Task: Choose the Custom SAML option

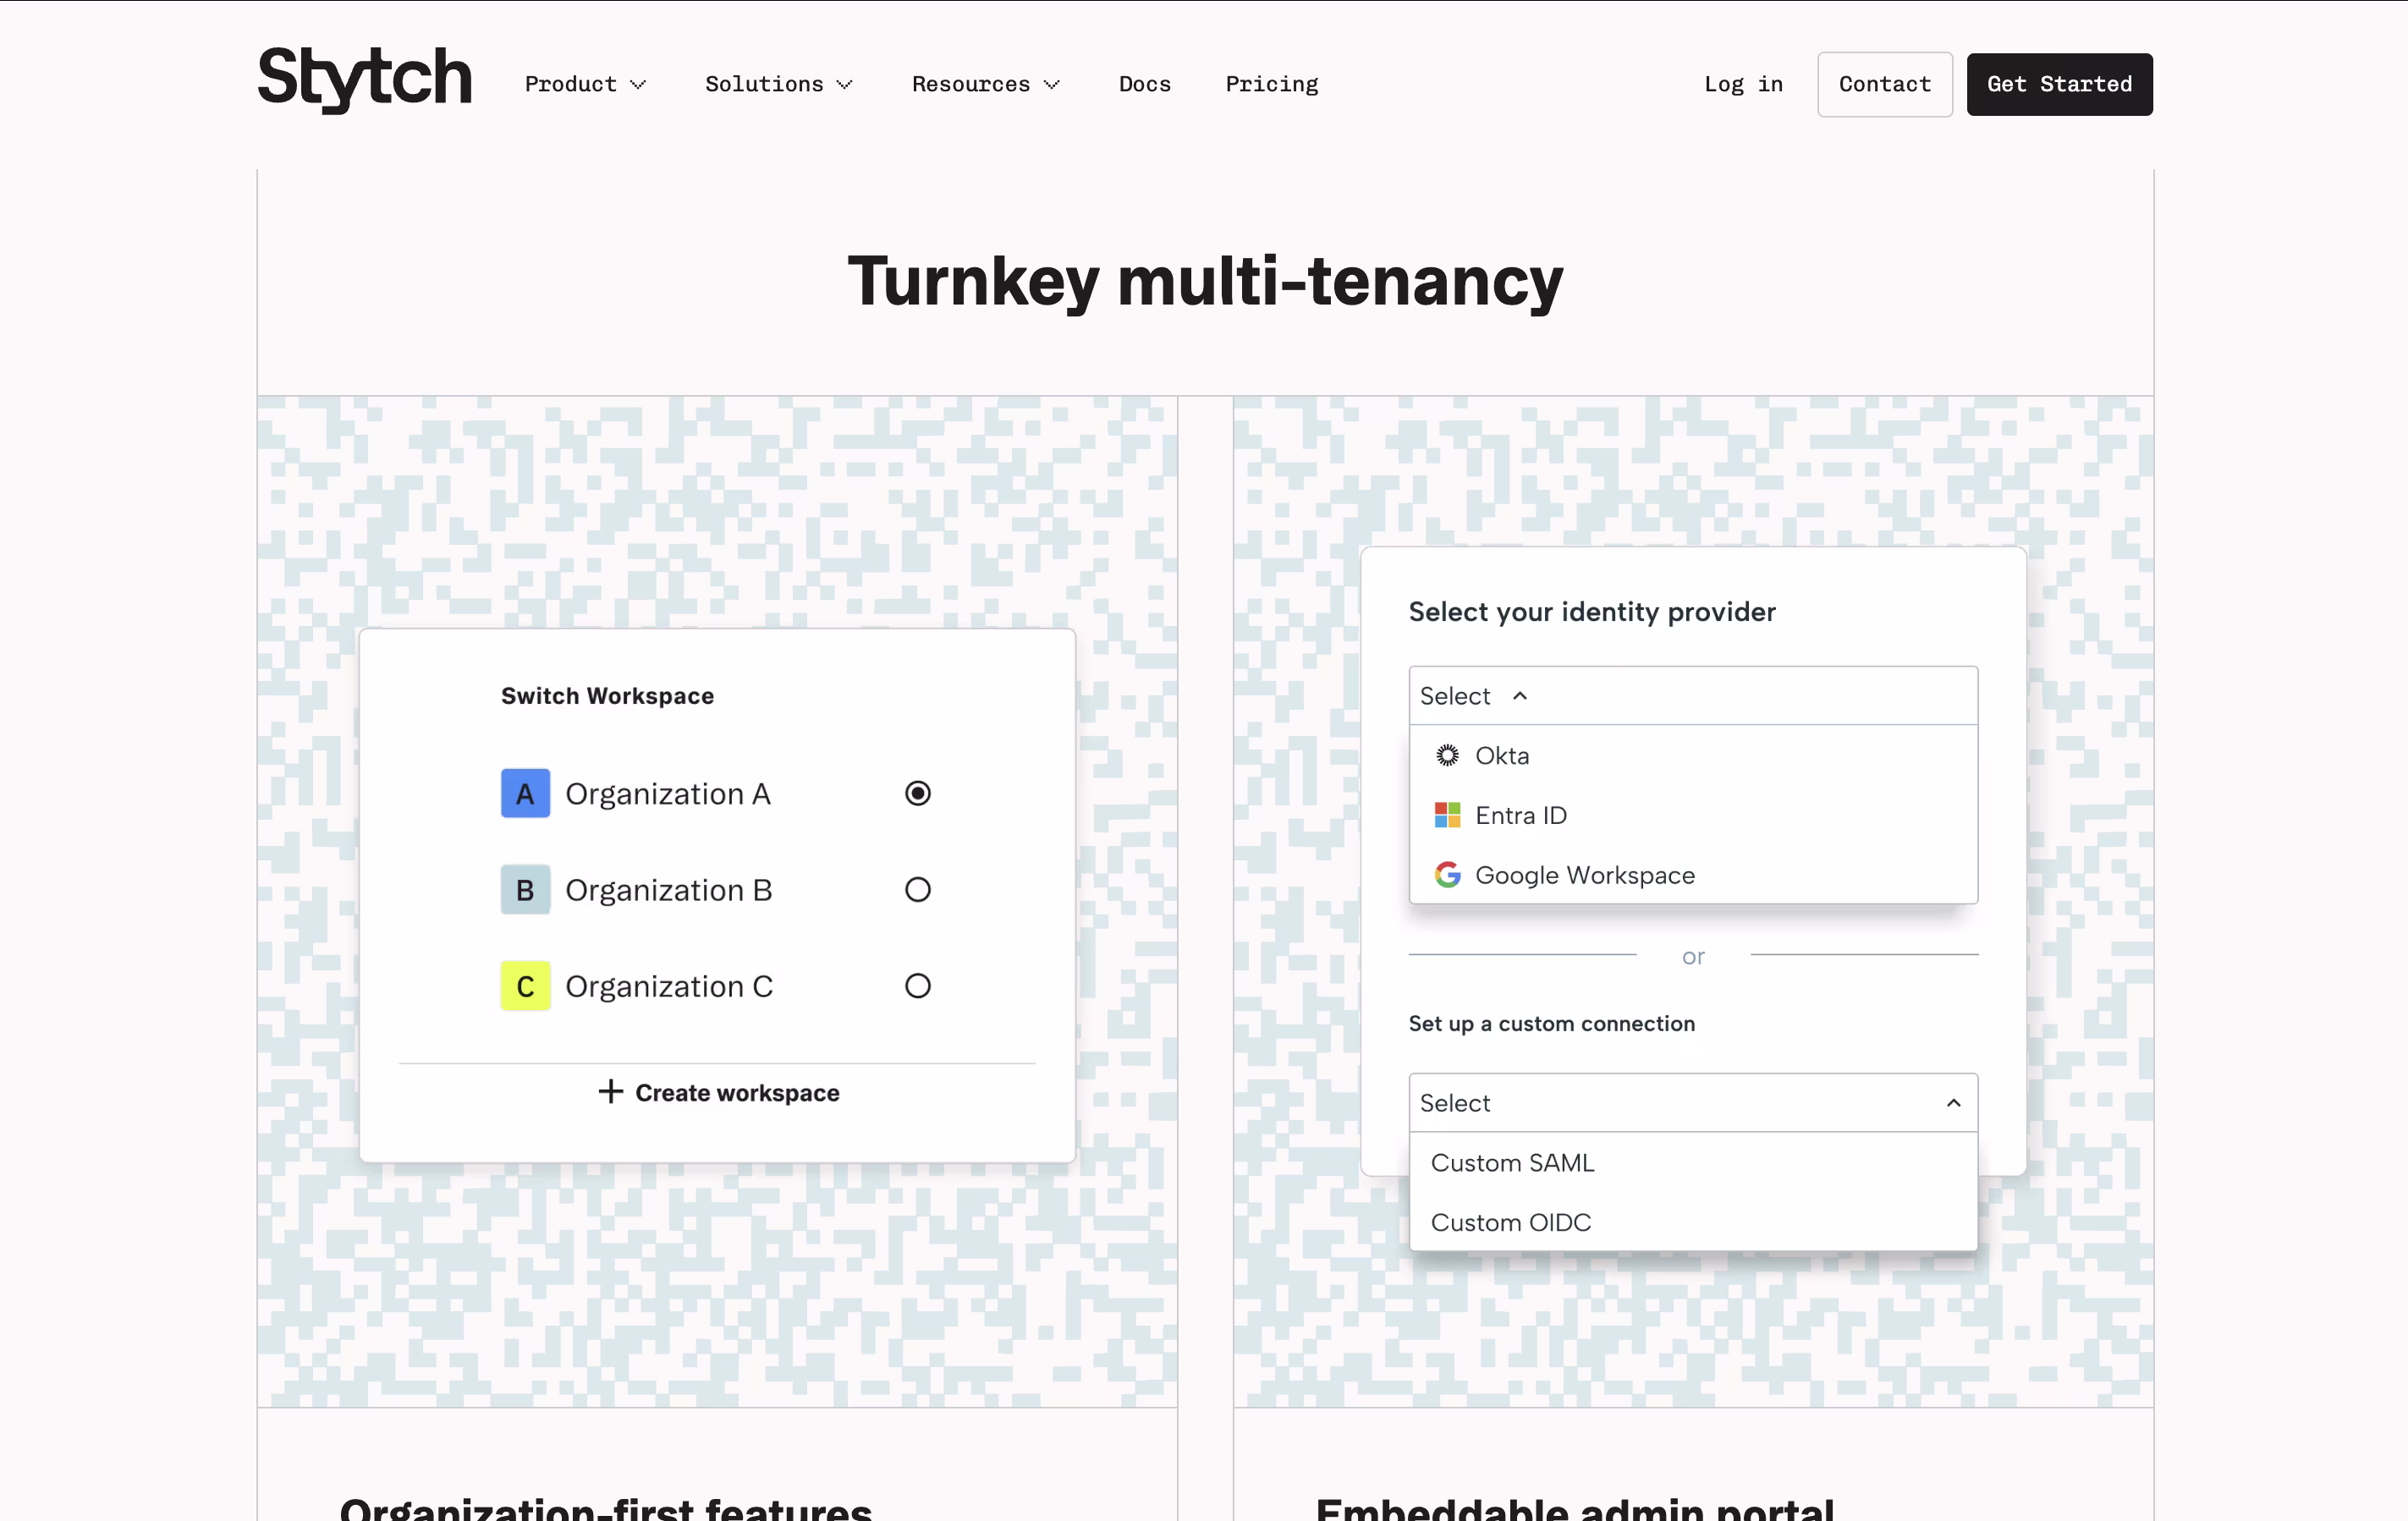Action: (x=1512, y=1163)
